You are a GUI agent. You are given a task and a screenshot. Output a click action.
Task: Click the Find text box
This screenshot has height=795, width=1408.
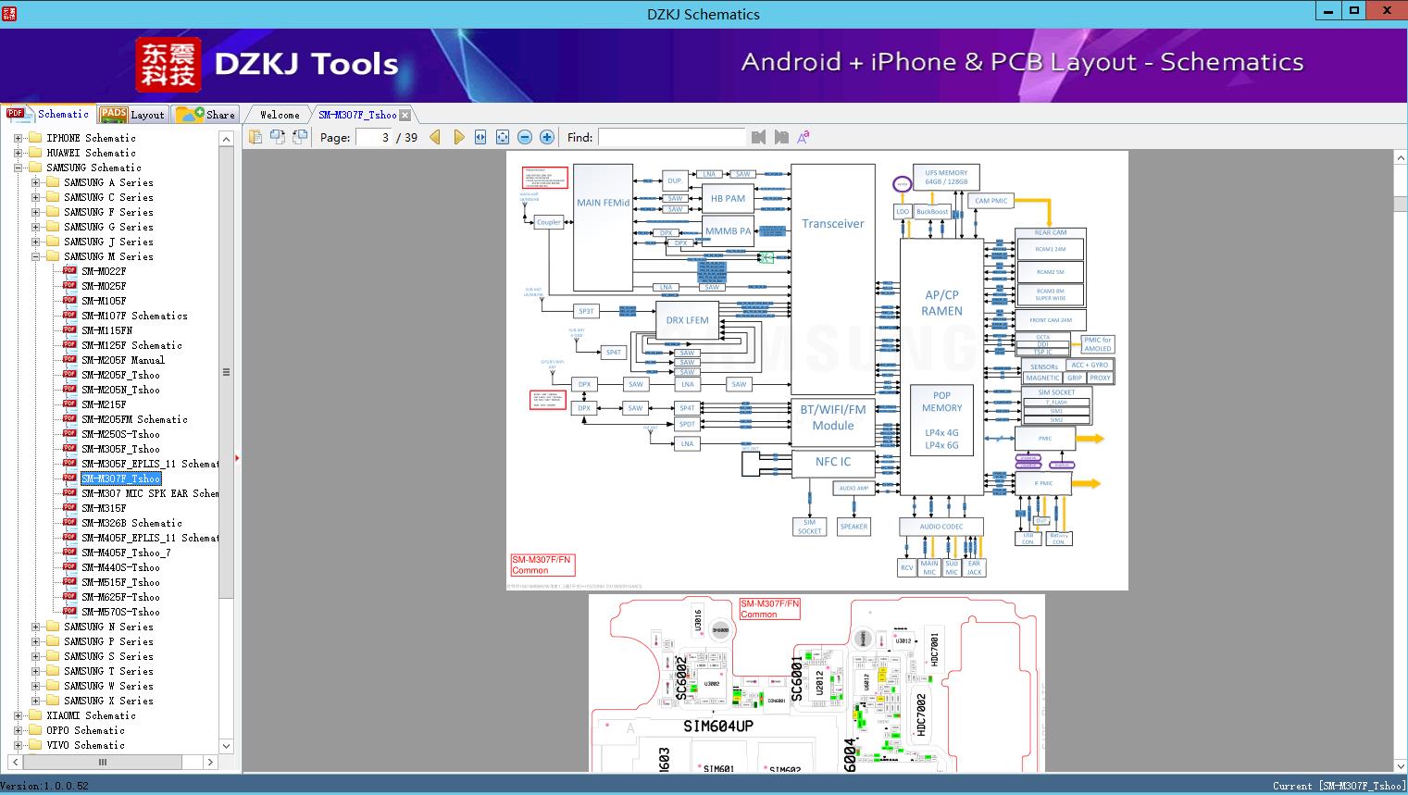pyautogui.click(x=671, y=137)
